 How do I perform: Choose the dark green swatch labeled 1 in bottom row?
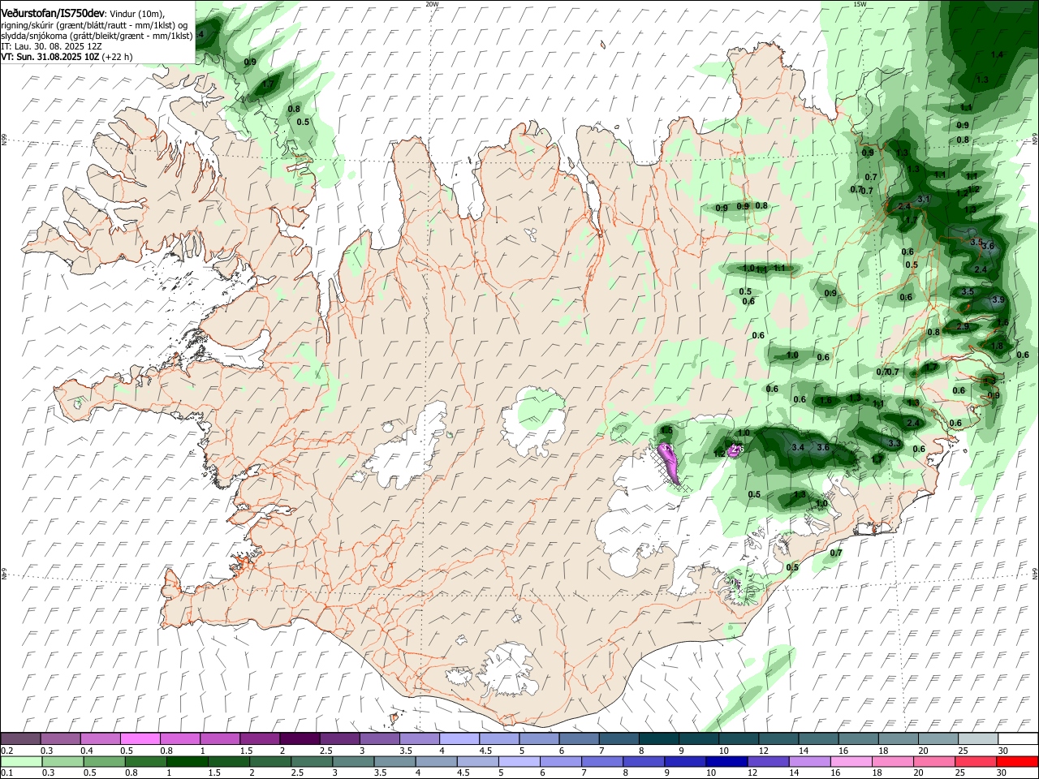click(x=186, y=761)
